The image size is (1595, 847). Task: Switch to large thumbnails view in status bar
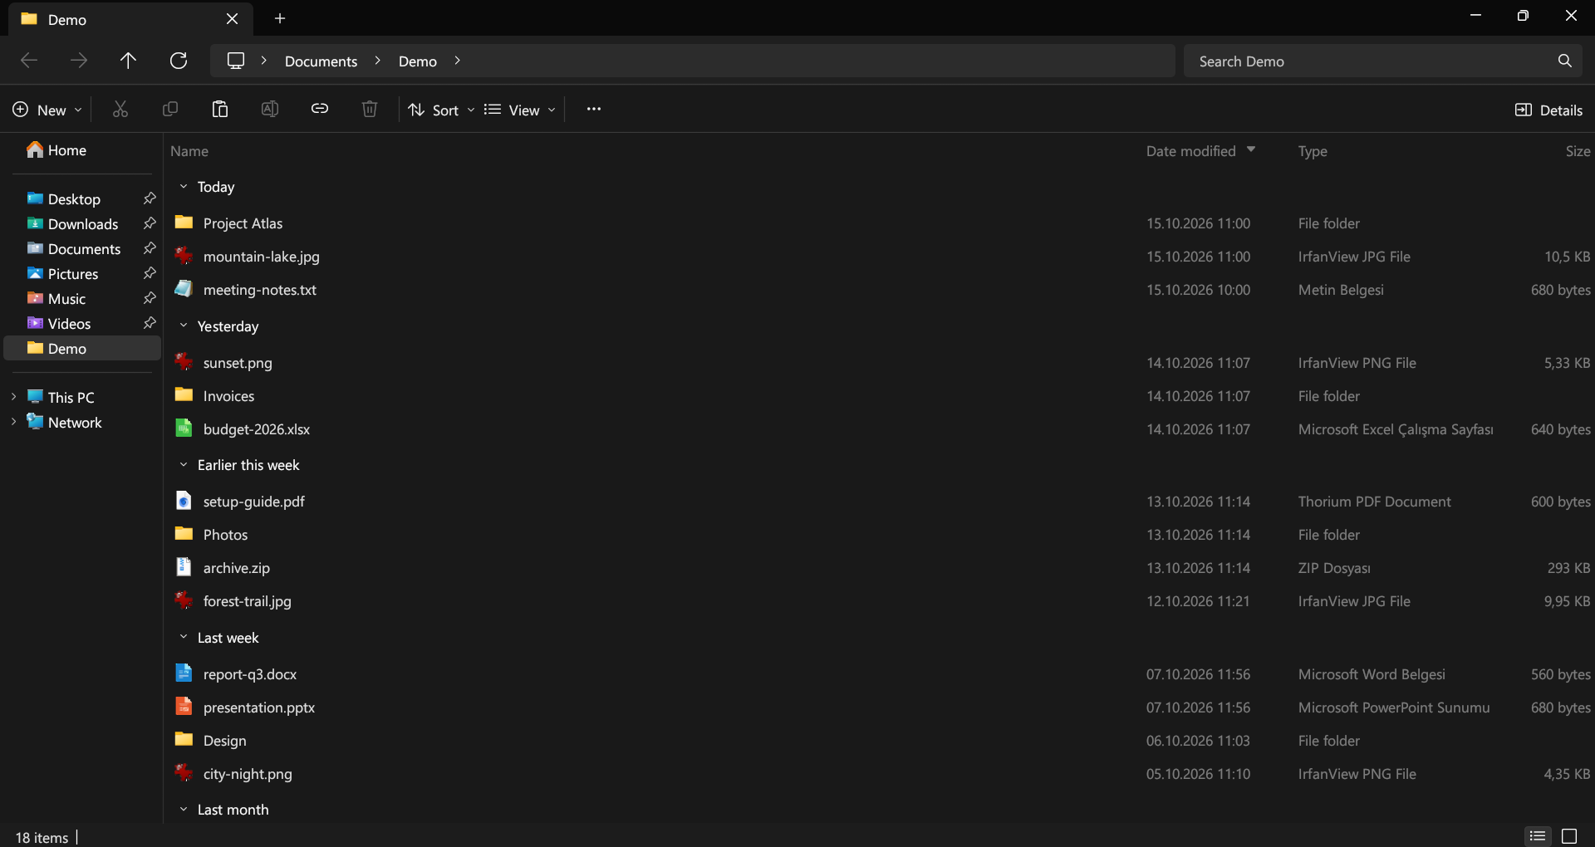tap(1569, 836)
